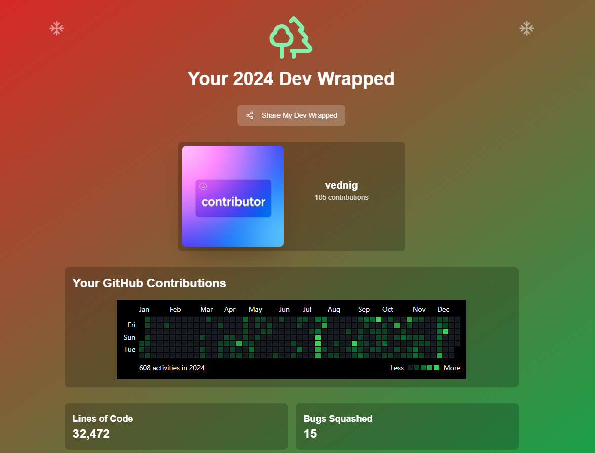Click the Lines of Code card
Screen dimensions: 595x453
click(x=176, y=427)
